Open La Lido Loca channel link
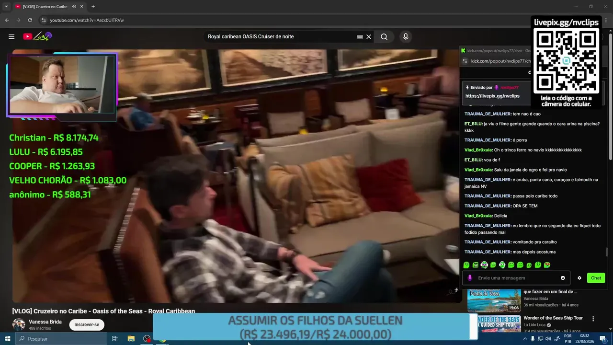613x345 pixels. click(534, 325)
